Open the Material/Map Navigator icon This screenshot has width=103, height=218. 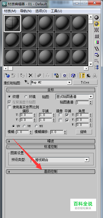[x=97, y=67]
